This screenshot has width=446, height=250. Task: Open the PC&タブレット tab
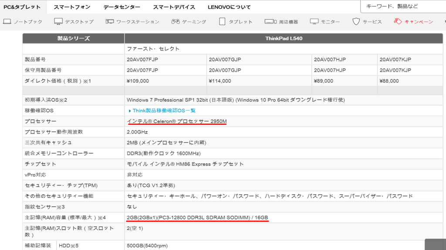click(22, 7)
